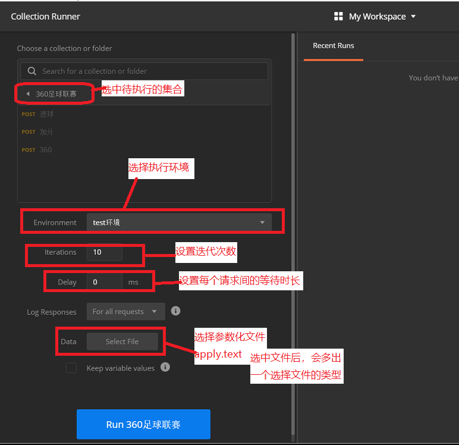Open the Environment dropdown
Image resolution: width=459 pixels, height=445 pixels.
(179, 223)
